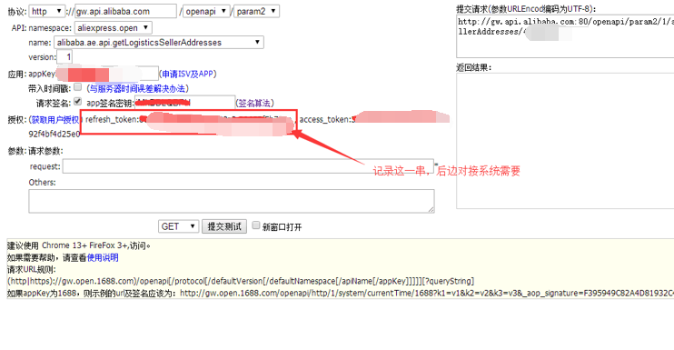Click the 92f4bf4d25e0 token text
This screenshot has height=350, width=674.
coord(55,135)
